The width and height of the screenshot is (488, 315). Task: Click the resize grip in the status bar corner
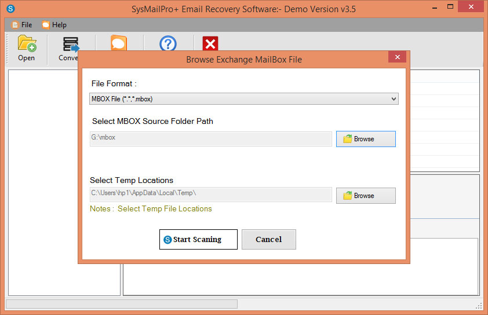click(479, 306)
